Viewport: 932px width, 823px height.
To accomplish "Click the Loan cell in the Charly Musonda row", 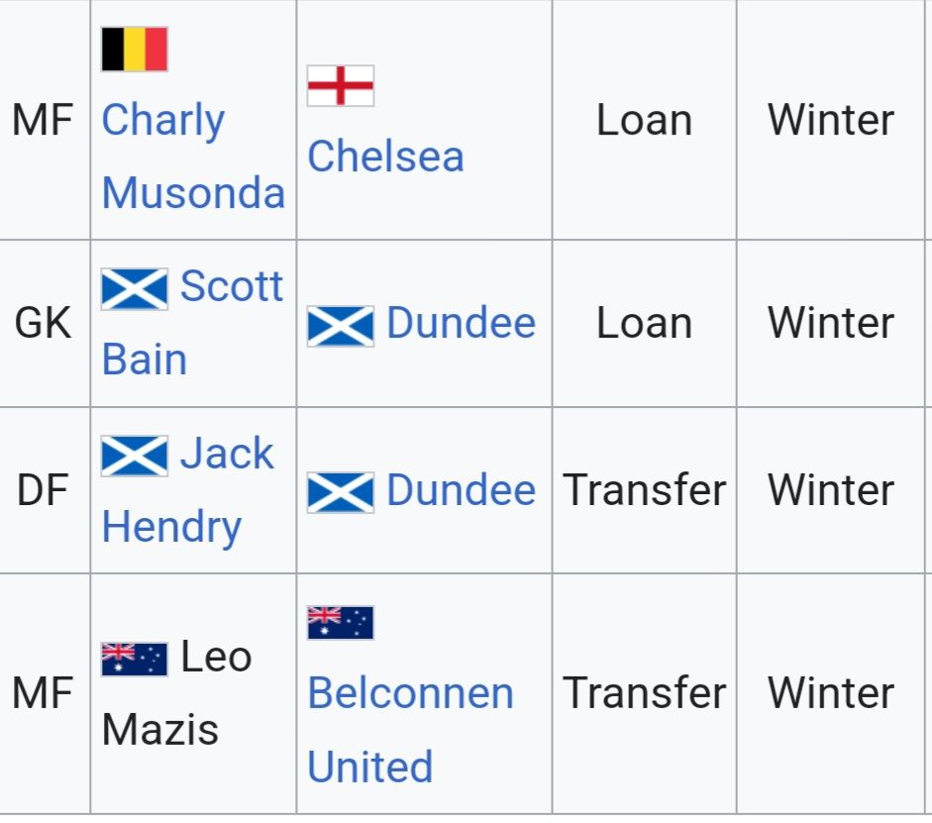I will point(644,120).
